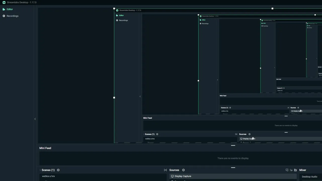Screen dimensions: 322x181
Task: Click the Scenes (1) heading text
Action: (x=48, y=170)
